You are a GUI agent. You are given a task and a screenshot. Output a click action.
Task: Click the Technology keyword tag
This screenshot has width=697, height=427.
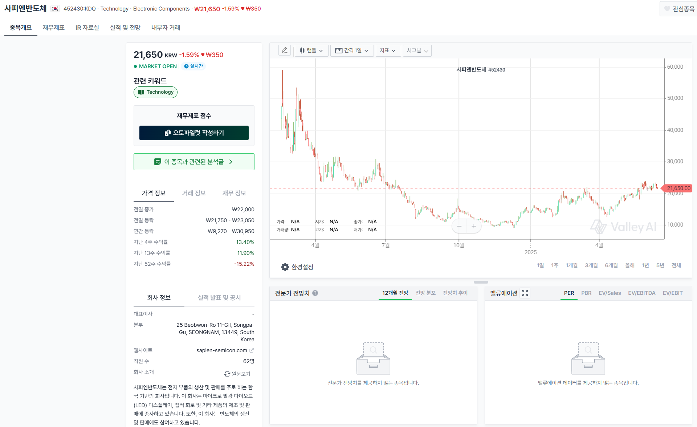pyautogui.click(x=155, y=92)
